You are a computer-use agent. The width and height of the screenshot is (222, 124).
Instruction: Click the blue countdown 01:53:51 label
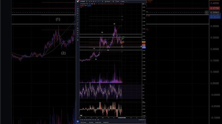pyautogui.click(x=215, y=17)
